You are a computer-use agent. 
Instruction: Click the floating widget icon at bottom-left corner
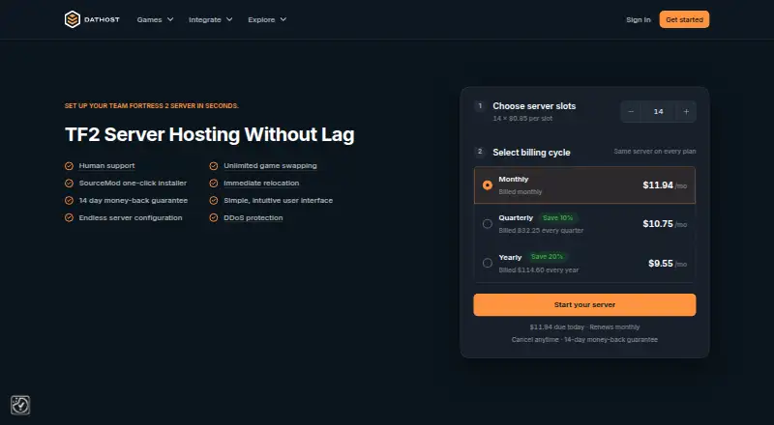point(20,406)
